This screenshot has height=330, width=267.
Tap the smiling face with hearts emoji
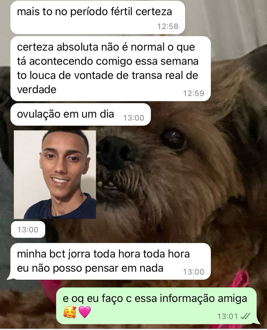pyautogui.click(x=70, y=312)
